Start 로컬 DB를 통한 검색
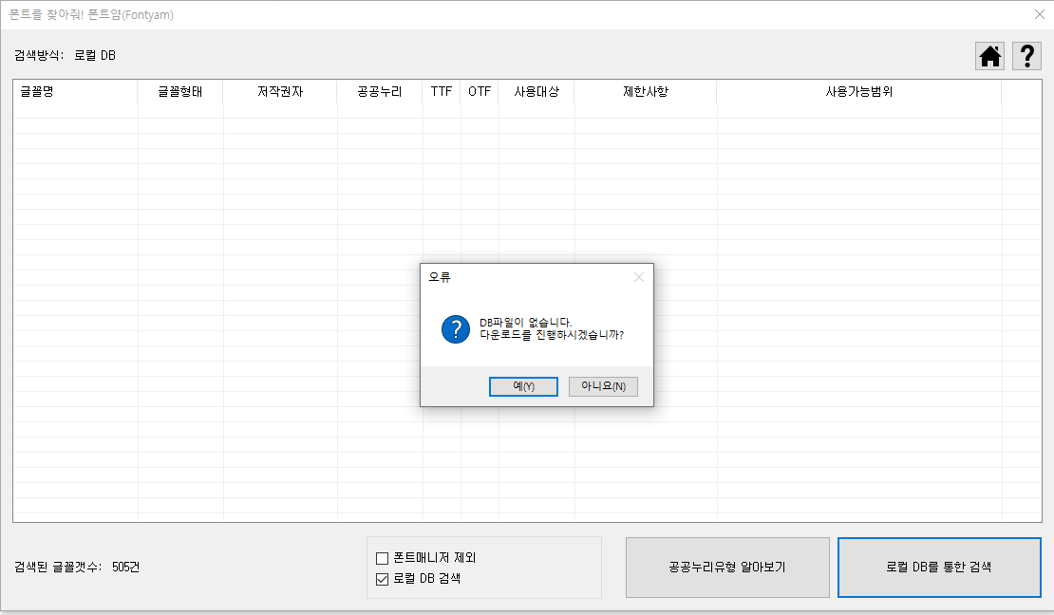 point(938,568)
